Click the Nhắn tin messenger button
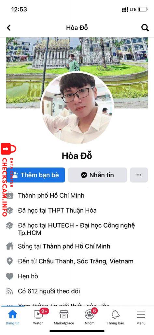This screenshot has width=154, height=335. pyautogui.click(x=97, y=175)
